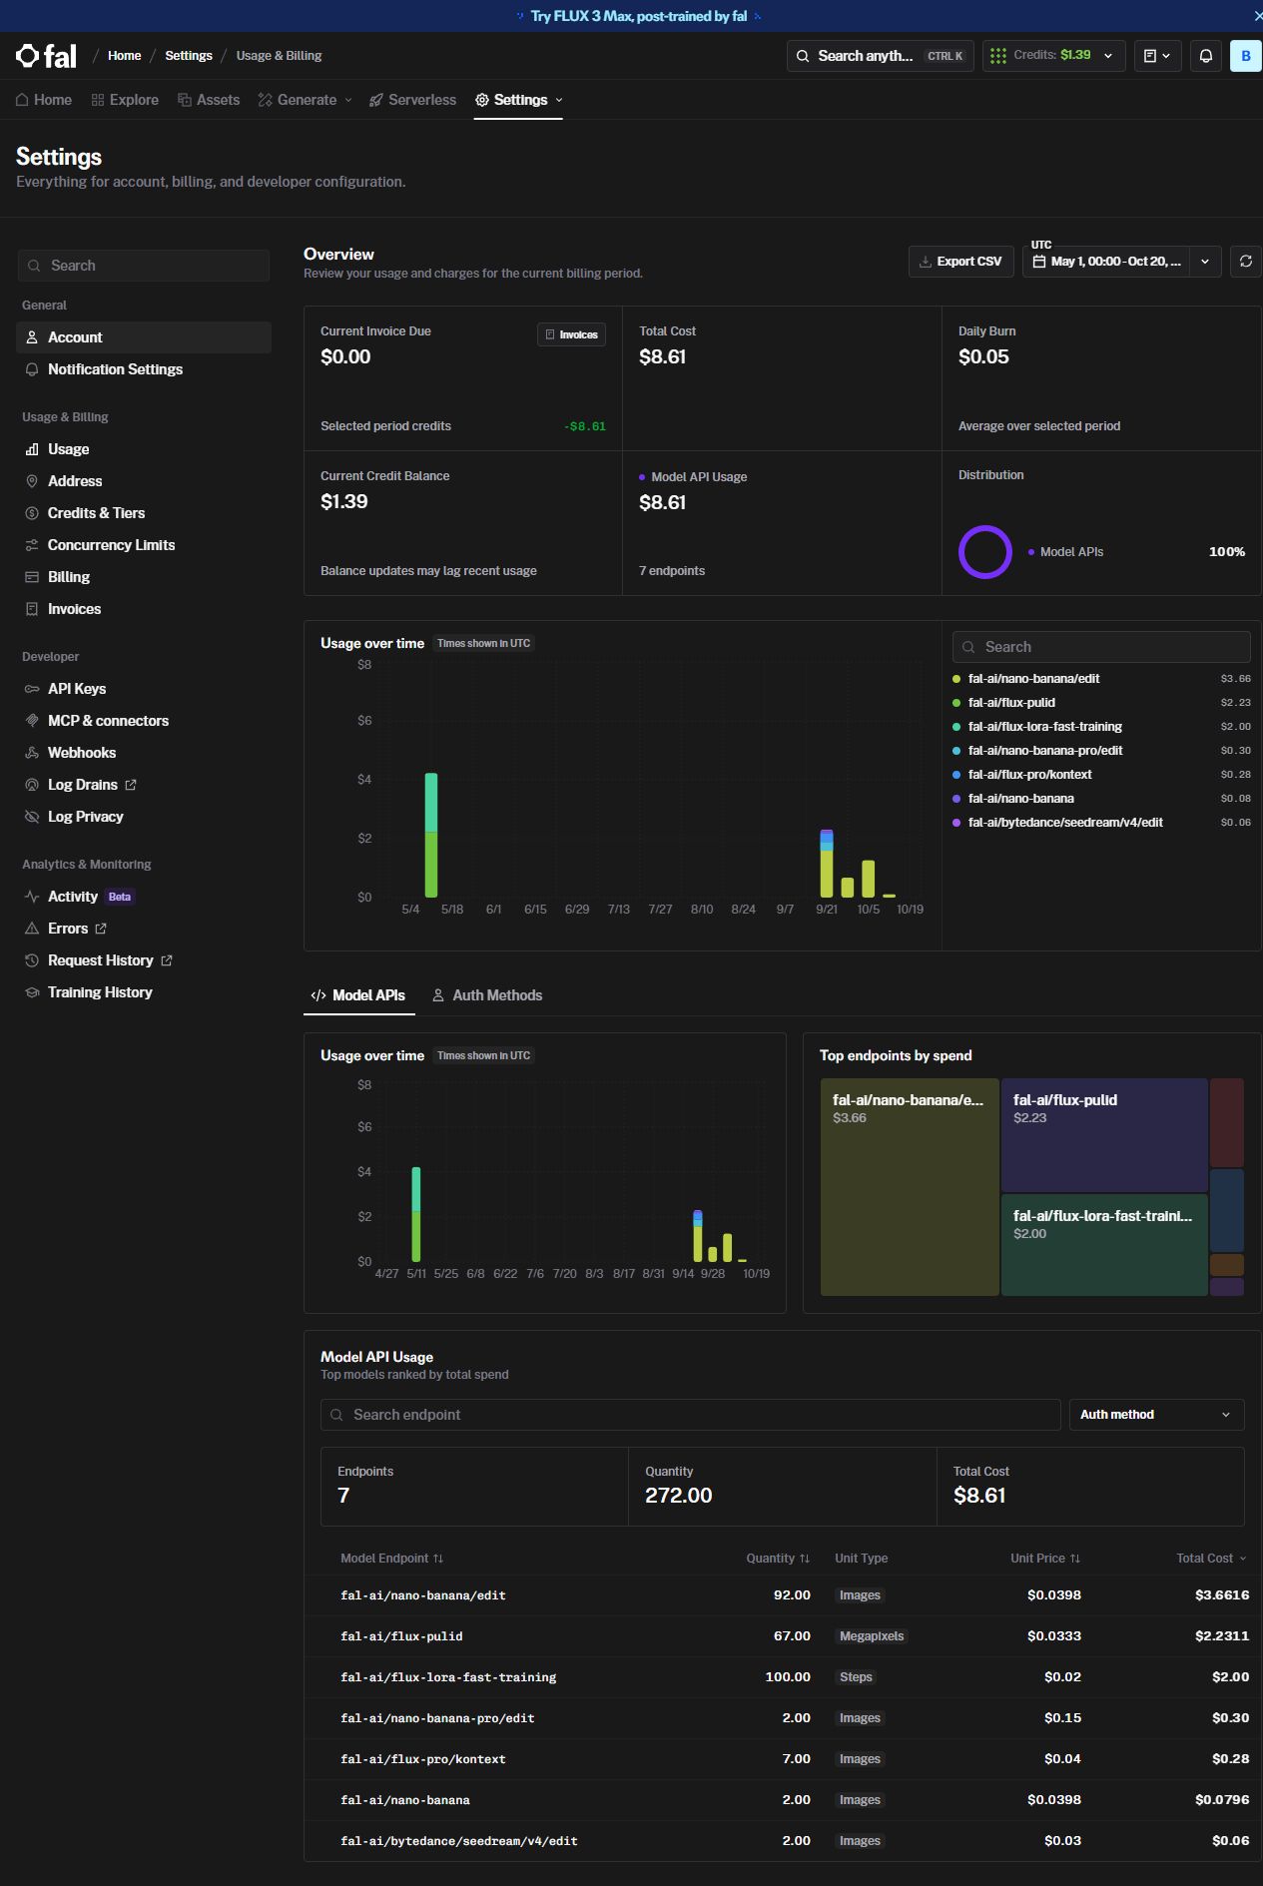Expand the date presets chevron
The height and width of the screenshot is (1886, 1263).
pyautogui.click(x=1205, y=262)
